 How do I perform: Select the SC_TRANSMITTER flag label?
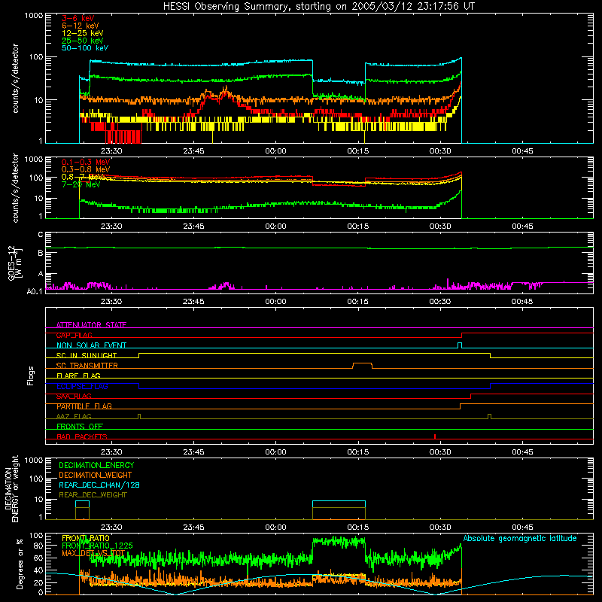coord(87,366)
